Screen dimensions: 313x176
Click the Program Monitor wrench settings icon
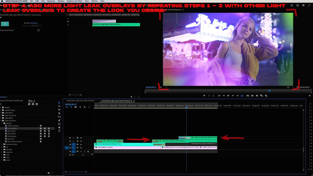coord(297,87)
